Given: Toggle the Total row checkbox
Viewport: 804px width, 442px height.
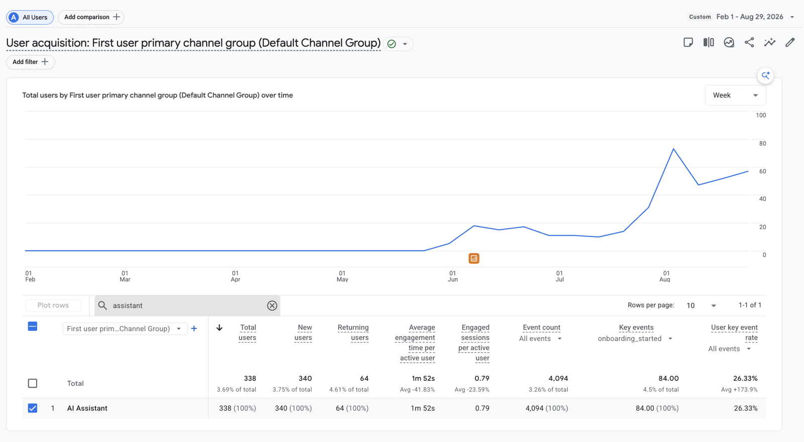Looking at the screenshot, I should click(x=33, y=383).
